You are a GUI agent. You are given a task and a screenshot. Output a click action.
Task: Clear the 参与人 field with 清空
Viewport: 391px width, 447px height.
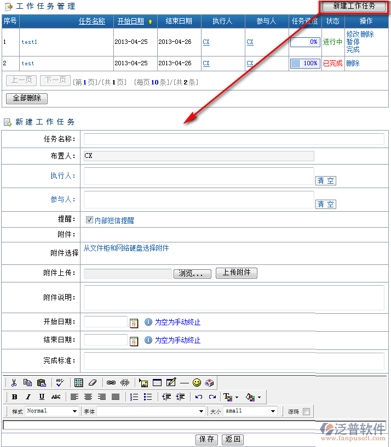click(x=325, y=204)
